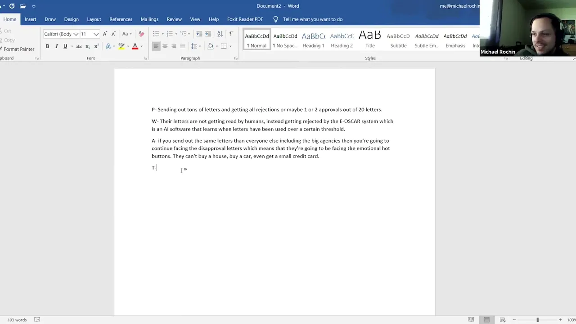Viewport: 576px width, 324px height.
Task: Select Center alignment
Action: coord(165,46)
